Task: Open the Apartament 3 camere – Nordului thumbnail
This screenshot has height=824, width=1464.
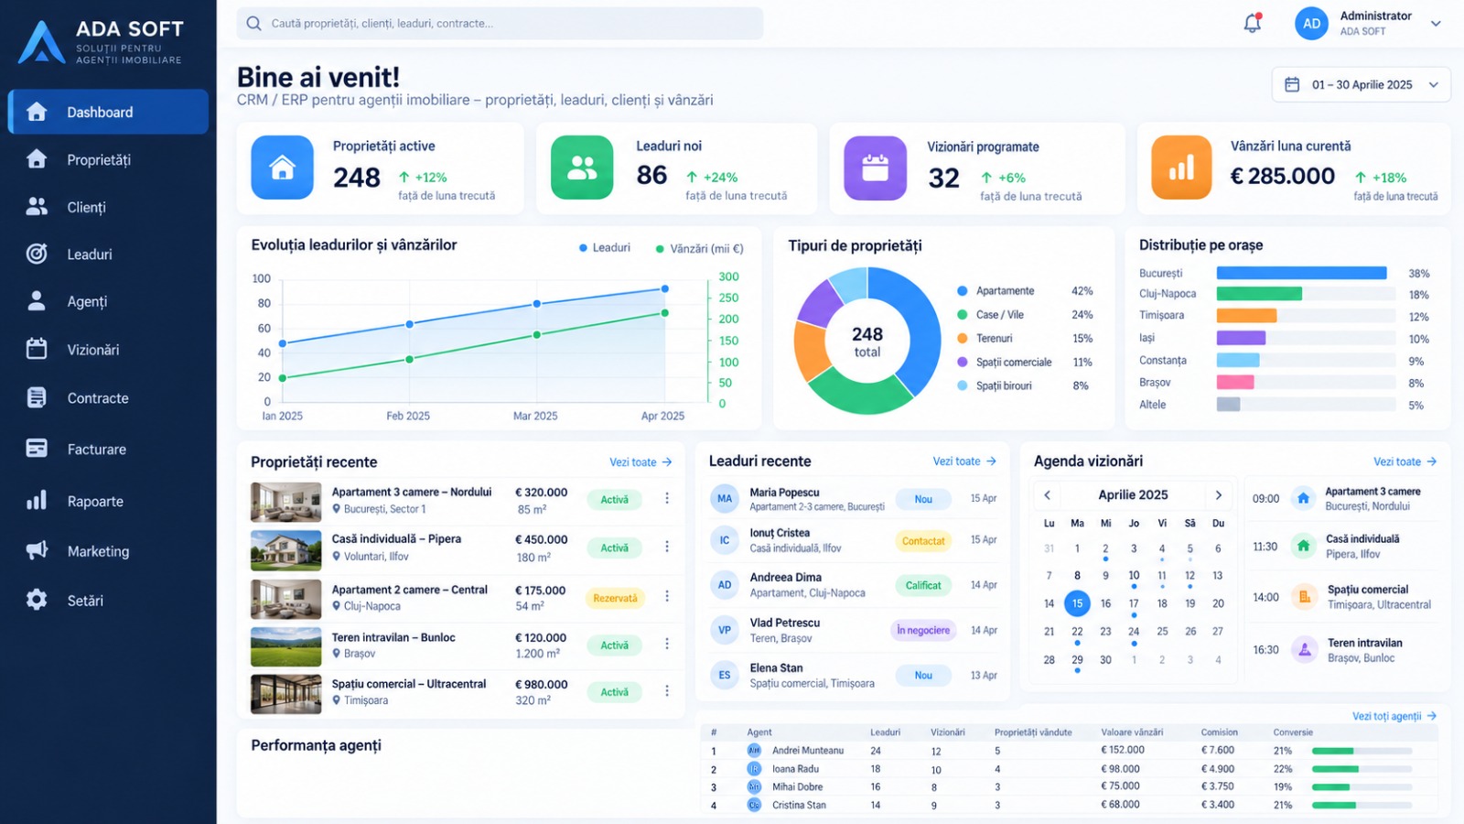Action: [286, 502]
